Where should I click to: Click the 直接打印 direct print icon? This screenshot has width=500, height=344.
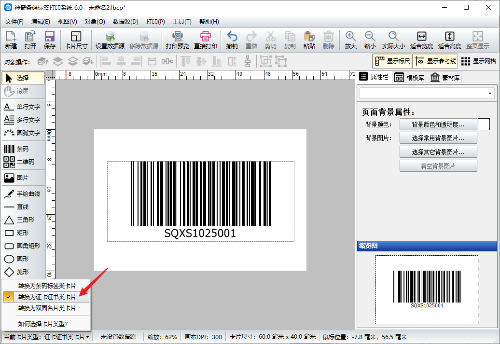(206, 40)
